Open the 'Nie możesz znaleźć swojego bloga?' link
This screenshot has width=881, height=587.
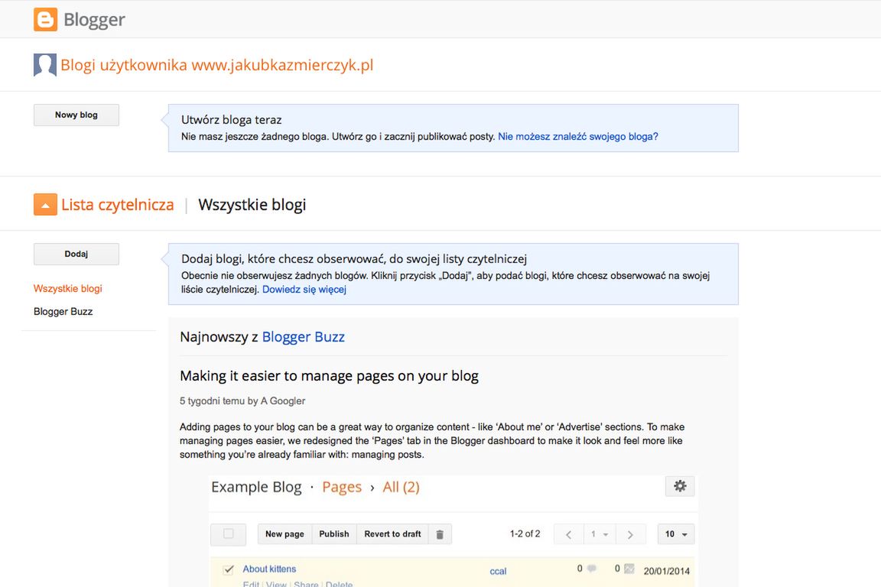point(578,137)
